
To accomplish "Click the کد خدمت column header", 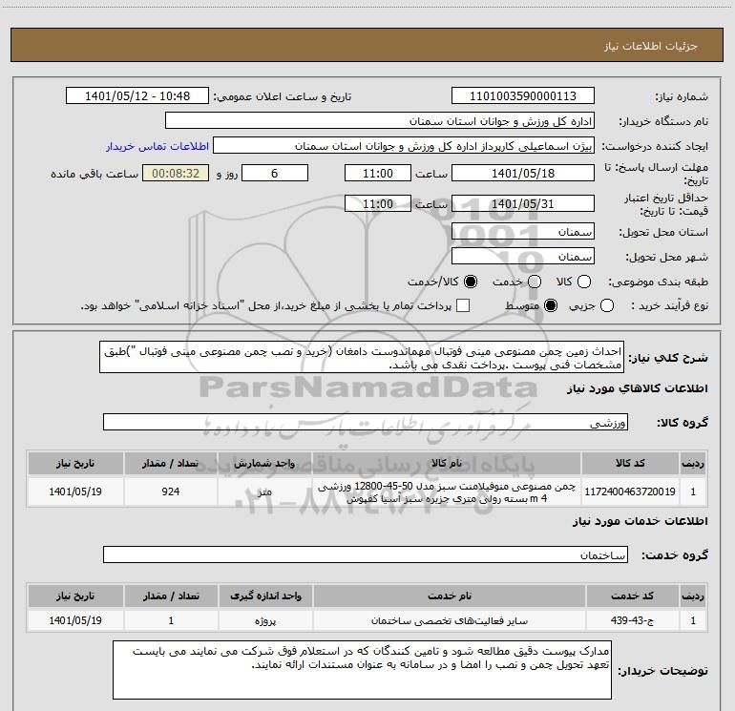I will [632, 596].
